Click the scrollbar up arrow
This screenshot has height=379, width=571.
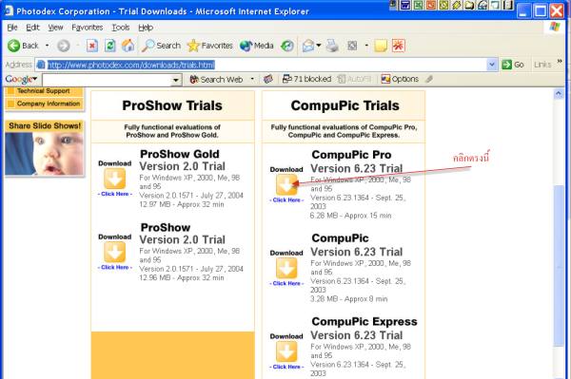[x=559, y=94]
